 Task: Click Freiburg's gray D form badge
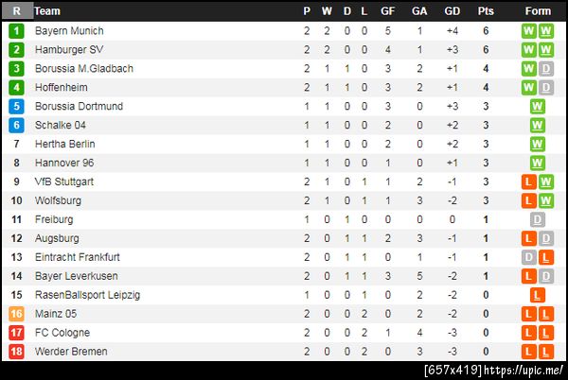538,220
